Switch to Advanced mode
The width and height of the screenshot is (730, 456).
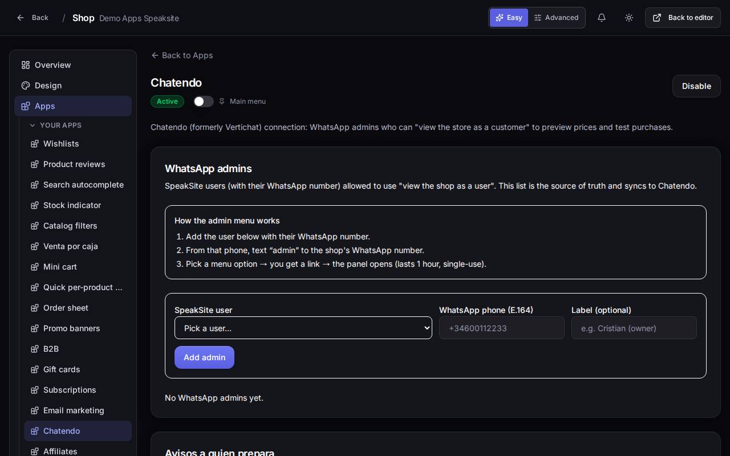556,18
